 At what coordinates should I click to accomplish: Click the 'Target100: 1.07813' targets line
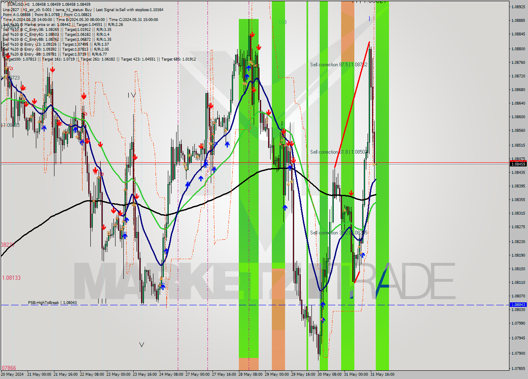[99, 59]
